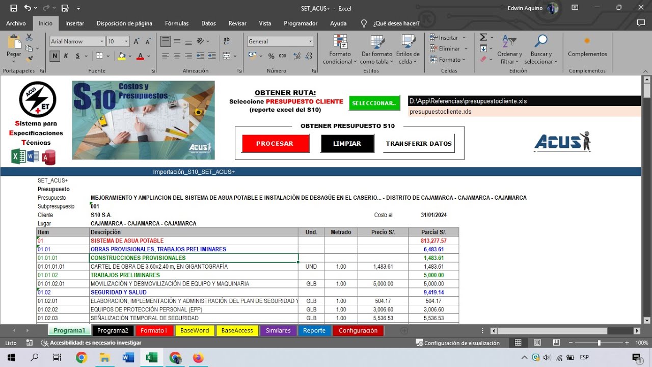The width and height of the screenshot is (652, 367).
Task: Toggle bold N formatting
Action: click(55, 56)
